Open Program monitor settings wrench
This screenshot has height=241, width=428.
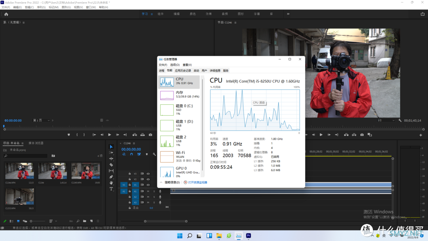[400, 120]
